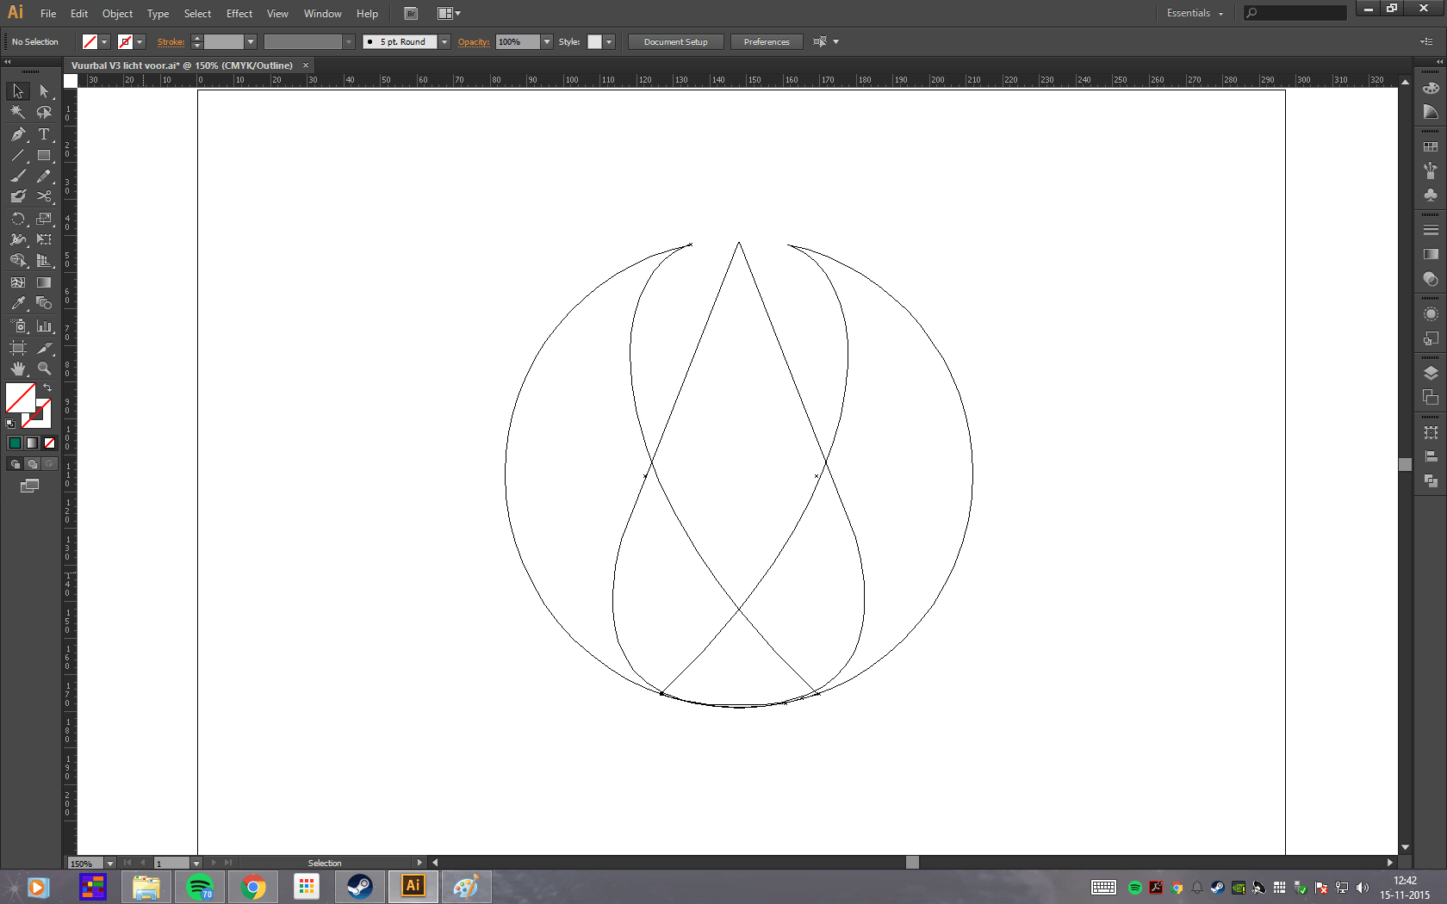Viewport: 1447px width, 904px height.
Task: Pick the Column Graph tool
Action: 44,325
